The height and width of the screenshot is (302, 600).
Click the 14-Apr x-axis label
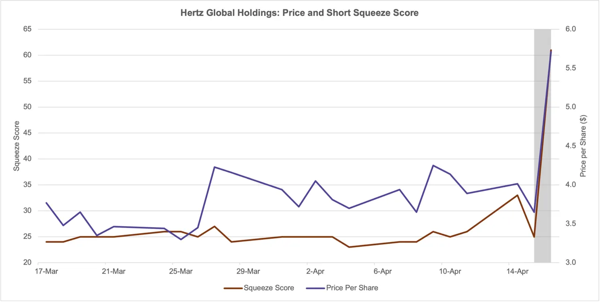[517, 271]
